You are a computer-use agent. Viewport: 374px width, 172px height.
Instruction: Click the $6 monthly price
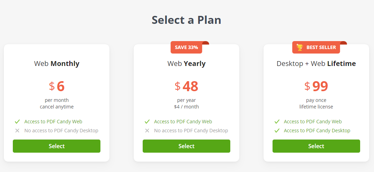(57, 86)
